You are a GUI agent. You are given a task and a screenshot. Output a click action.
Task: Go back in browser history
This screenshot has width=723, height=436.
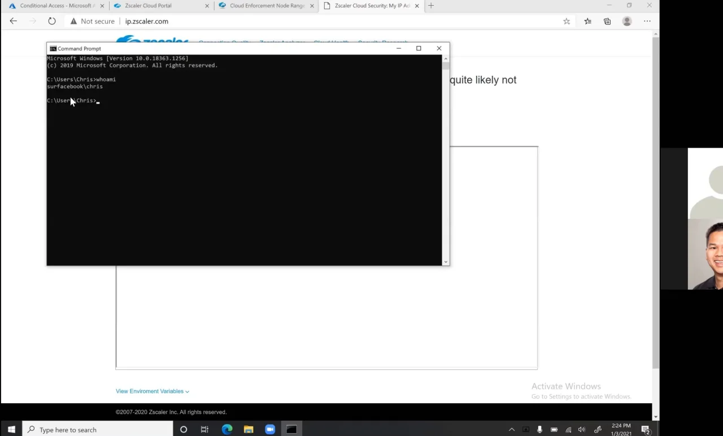(x=14, y=21)
